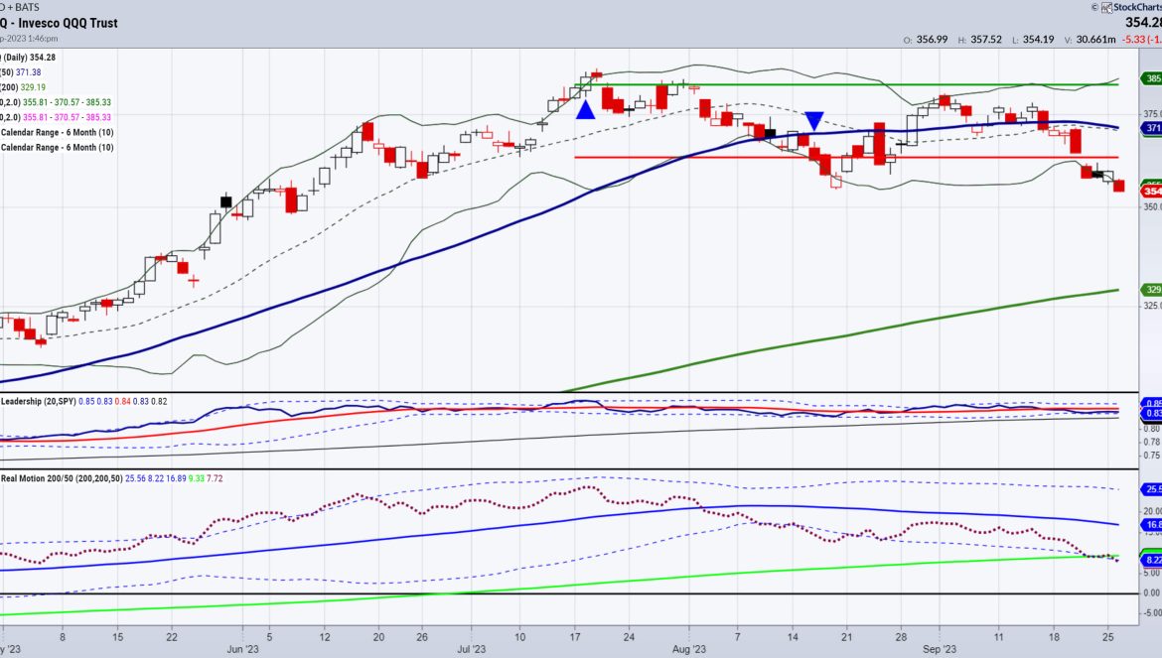Click the '(200) 329.19' moving average legend
Viewport: 1162px width, 658px height.
pyautogui.click(x=23, y=87)
